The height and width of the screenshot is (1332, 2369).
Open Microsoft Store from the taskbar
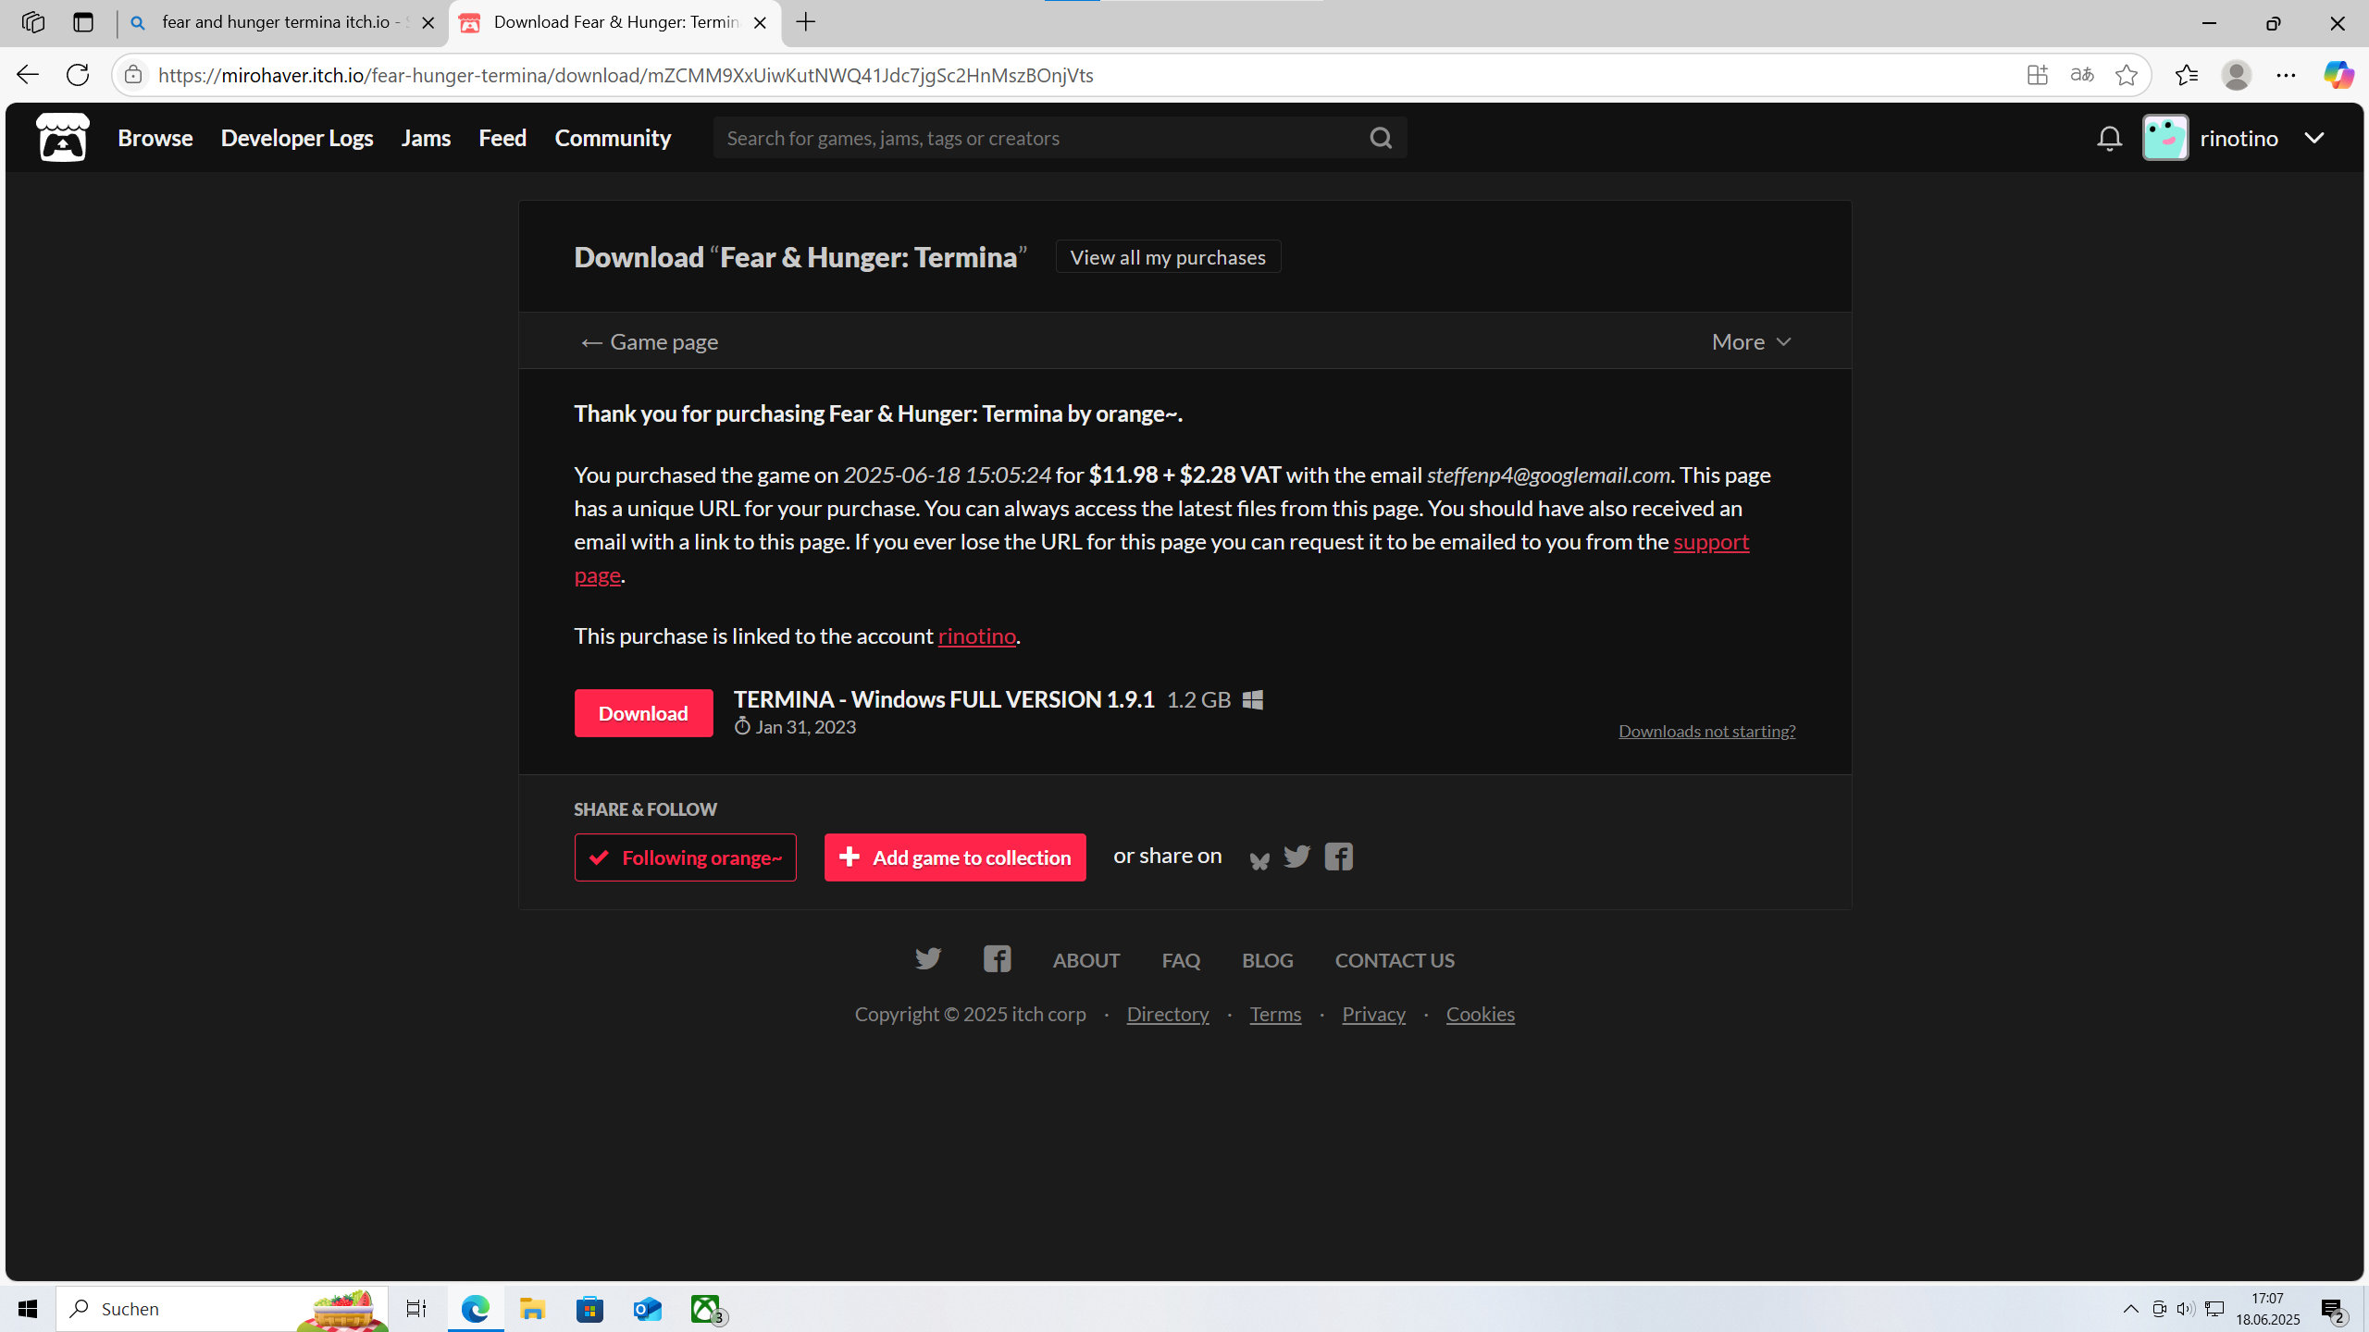pyautogui.click(x=589, y=1309)
